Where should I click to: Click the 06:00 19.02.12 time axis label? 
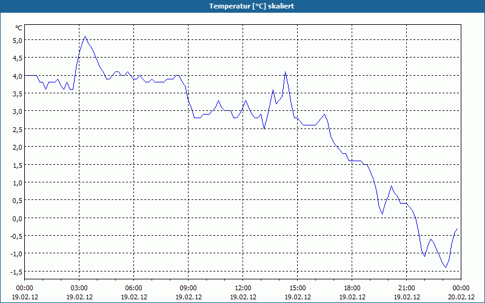coord(133,293)
